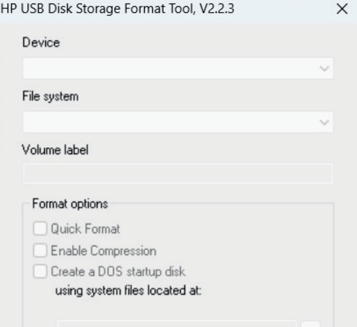The image size is (357, 327).
Task: Open the Device dropdown list
Action: [x=178, y=69]
